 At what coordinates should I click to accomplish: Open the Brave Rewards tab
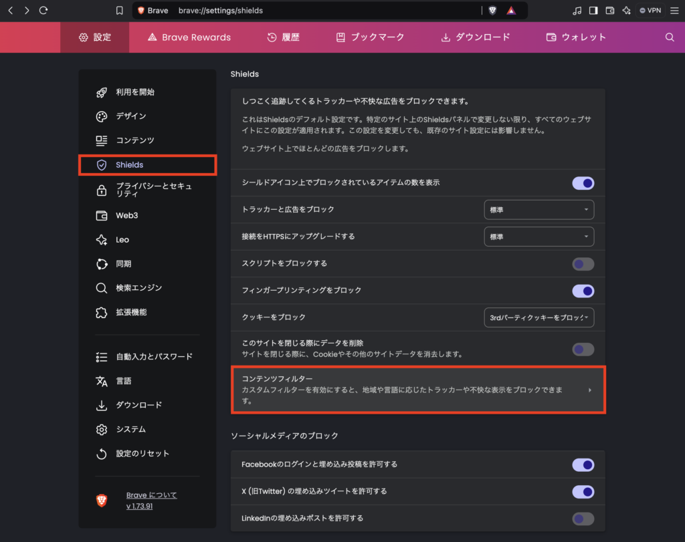point(189,37)
